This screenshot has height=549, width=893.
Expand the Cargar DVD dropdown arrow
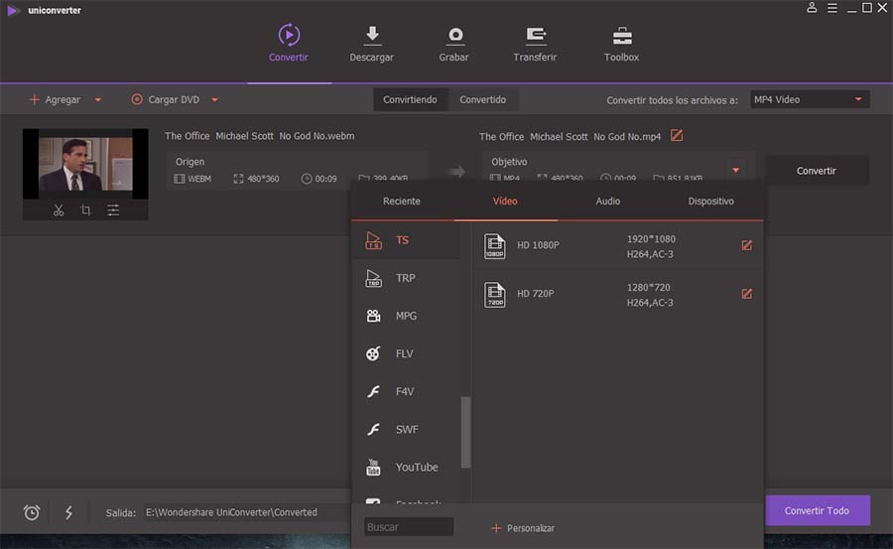pos(214,99)
